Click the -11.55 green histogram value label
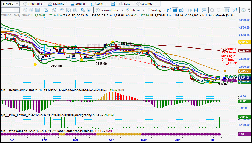Image resolution: width=252 pixels, height=143 pixels. pyautogui.click(x=244, y=101)
